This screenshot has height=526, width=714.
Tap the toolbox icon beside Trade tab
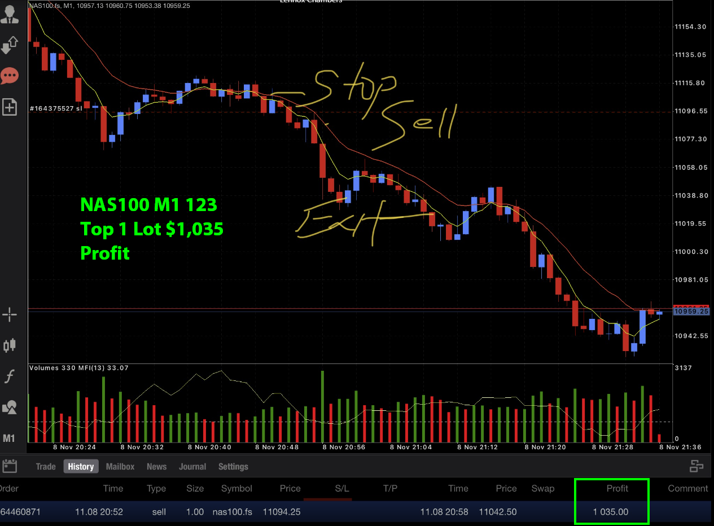pyautogui.click(x=10, y=466)
